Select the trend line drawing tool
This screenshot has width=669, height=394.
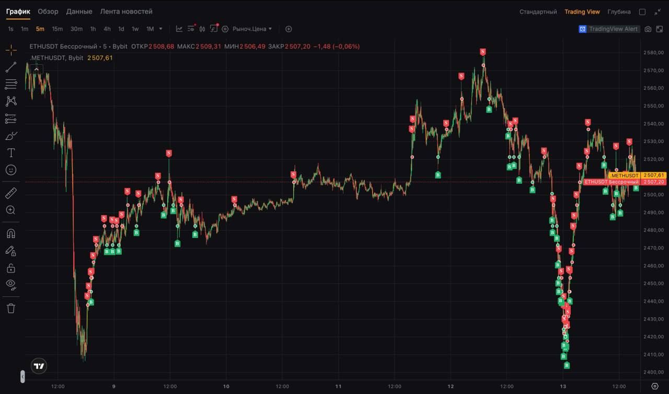tap(11, 67)
